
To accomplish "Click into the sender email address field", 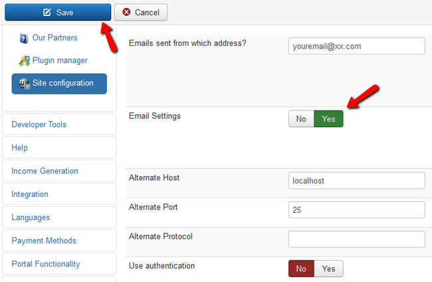I will point(356,46).
